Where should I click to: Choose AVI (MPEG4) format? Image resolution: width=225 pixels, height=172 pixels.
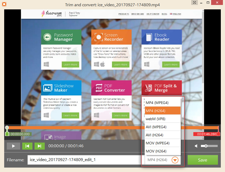pyautogui.click(x=162, y=127)
